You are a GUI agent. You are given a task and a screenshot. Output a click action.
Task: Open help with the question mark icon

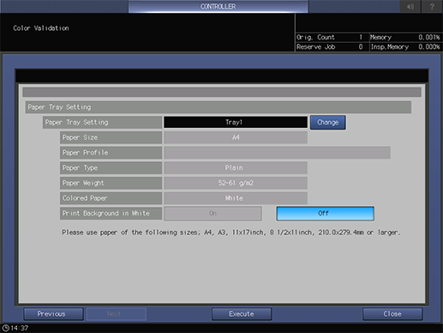point(432,6)
